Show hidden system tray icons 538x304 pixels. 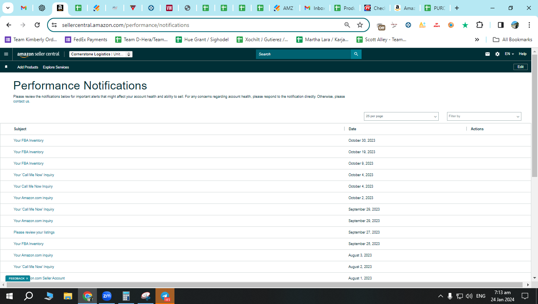(x=440, y=296)
